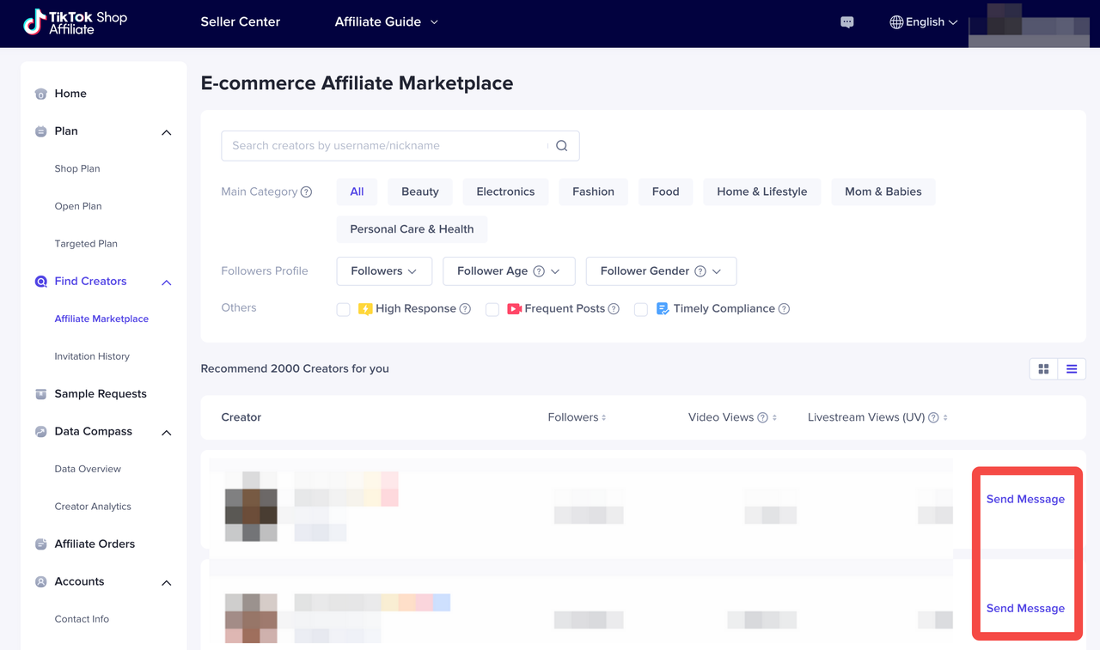Switch to list view layout icon
The width and height of the screenshot is (1100, 650).
[x=1072, y=369]
